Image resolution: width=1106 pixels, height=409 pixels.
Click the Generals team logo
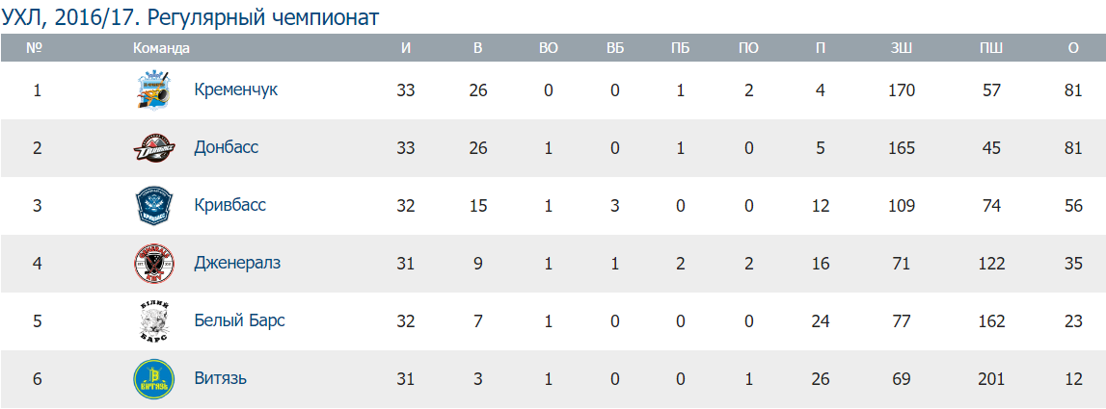pos(153,264)
